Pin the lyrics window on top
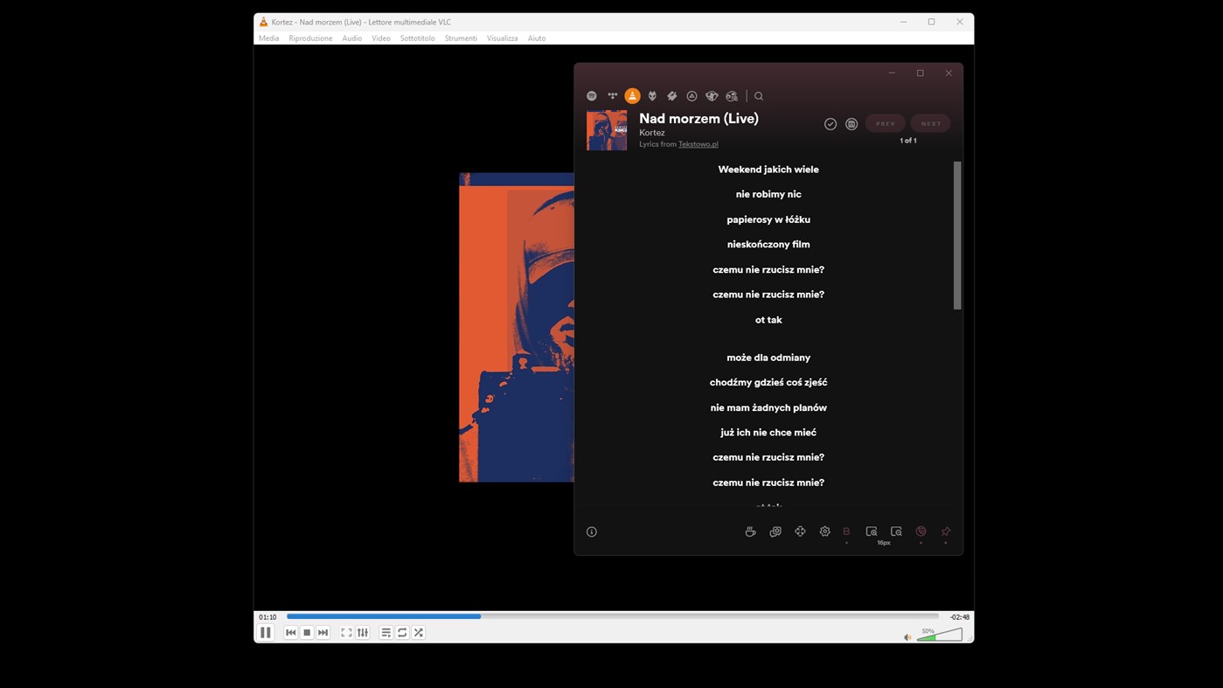 pyautogui.click(x=945, y=531)
